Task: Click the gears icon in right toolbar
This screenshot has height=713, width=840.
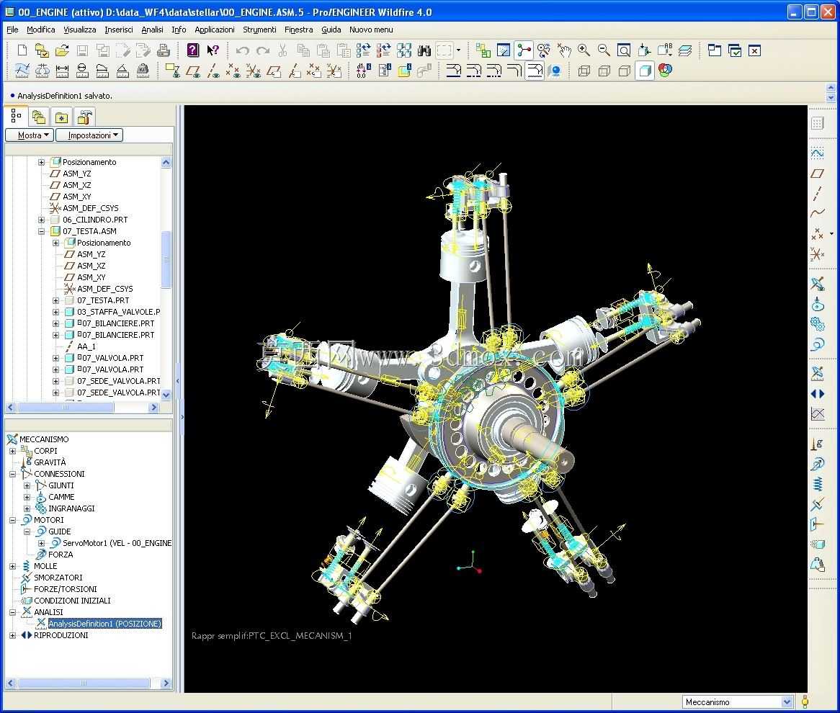Action: click(x=818, y=323)
